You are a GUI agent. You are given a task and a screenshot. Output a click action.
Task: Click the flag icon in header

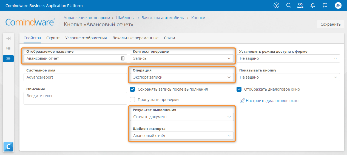[325, 5]
